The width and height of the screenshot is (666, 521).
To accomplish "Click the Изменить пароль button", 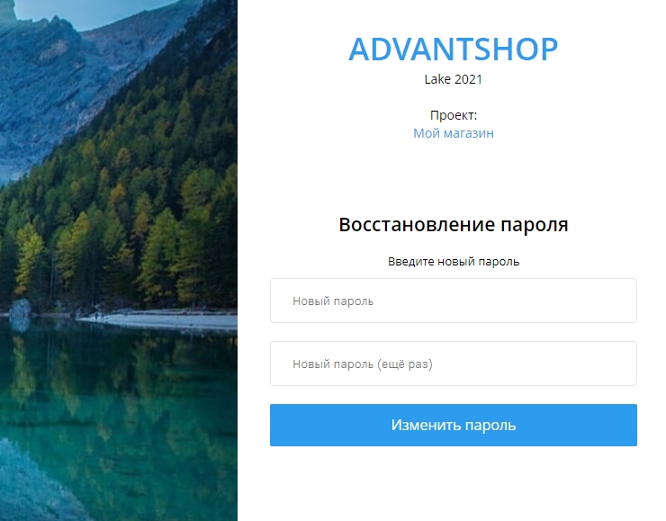I will pyautogui.click(x=454, y=425).
